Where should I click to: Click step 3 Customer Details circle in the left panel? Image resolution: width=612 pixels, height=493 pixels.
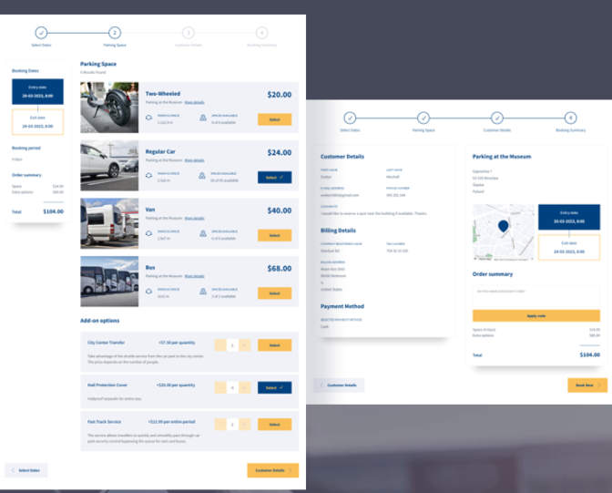pos(189,33)
